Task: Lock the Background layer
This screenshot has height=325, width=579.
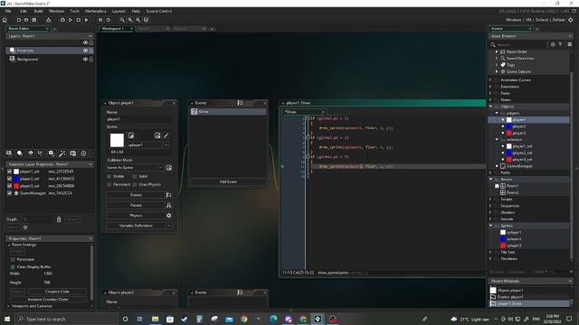Action: (x=91, y=59)
